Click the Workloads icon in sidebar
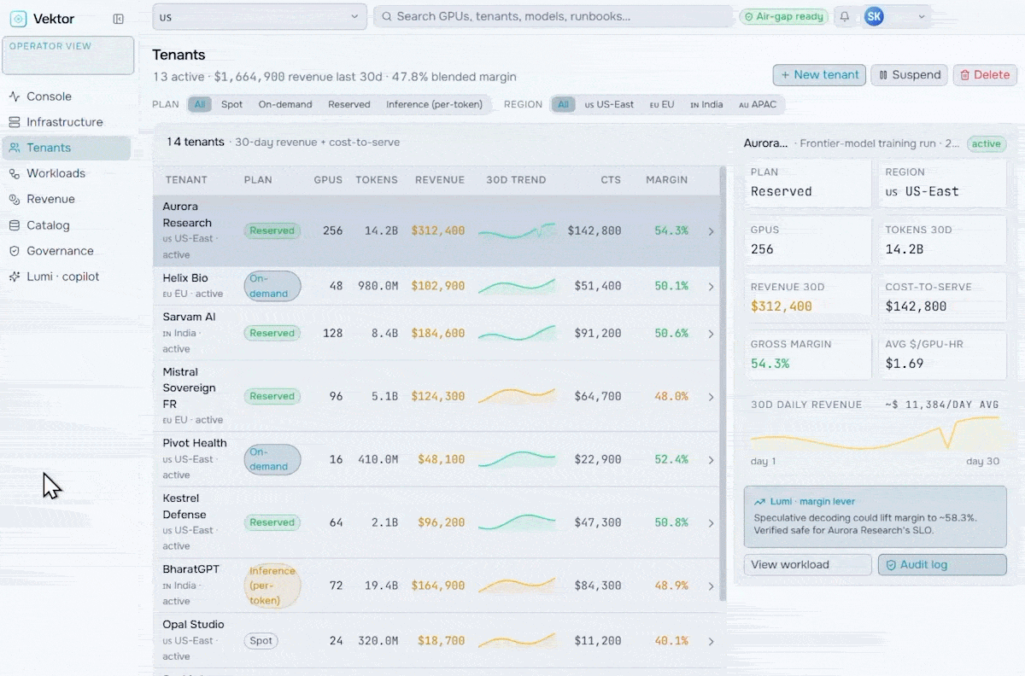 tap(15, 173)
